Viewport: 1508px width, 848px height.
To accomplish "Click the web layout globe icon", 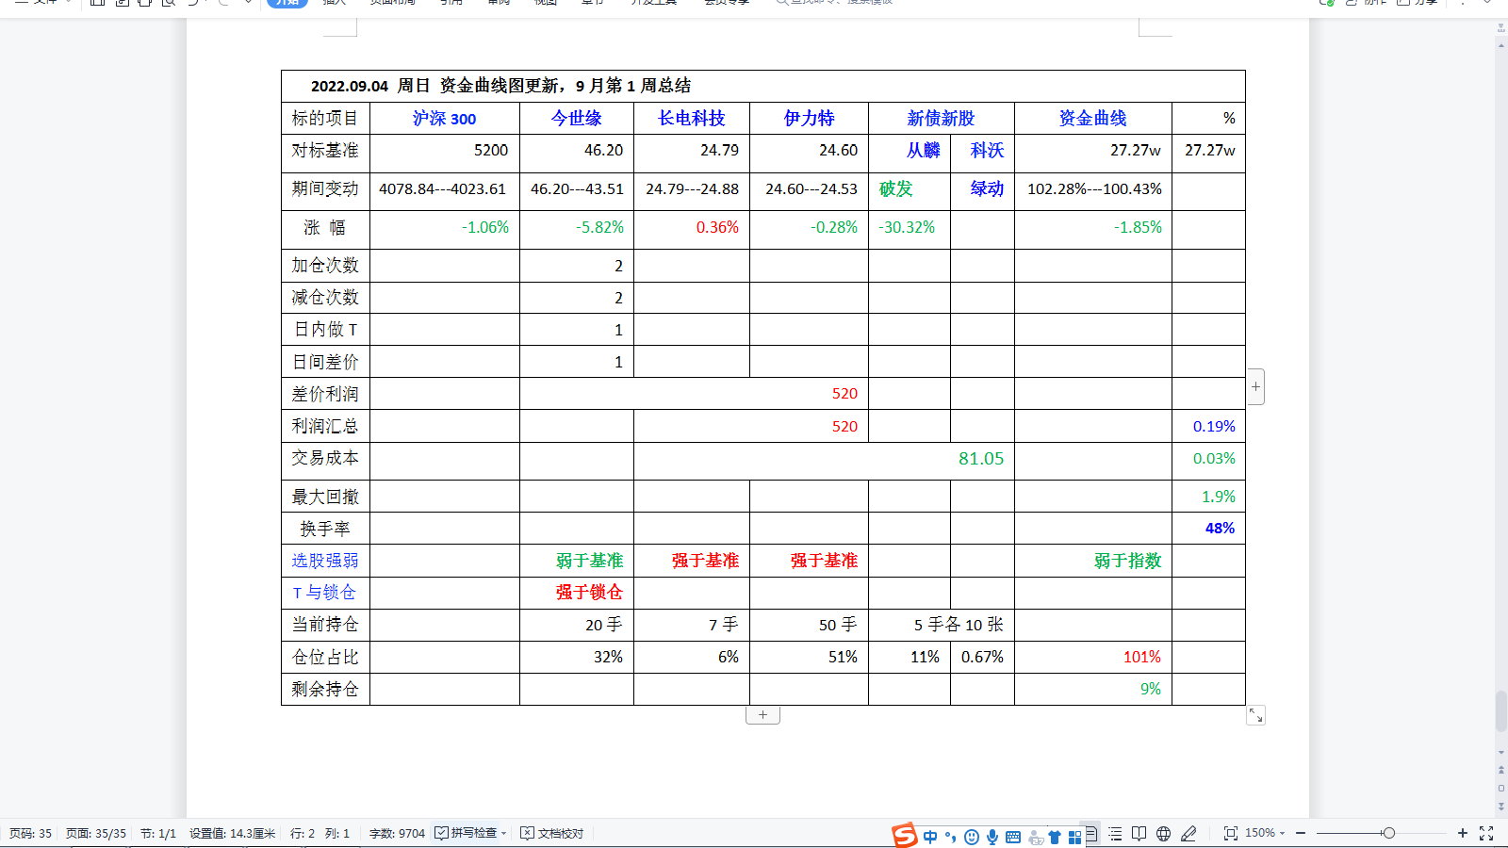I will (1163, 833).
